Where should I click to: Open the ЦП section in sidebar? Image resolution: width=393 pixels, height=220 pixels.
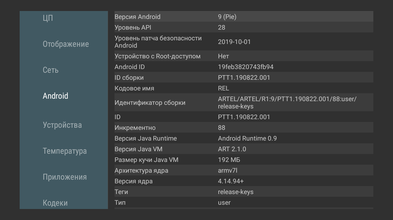[48, 18]
